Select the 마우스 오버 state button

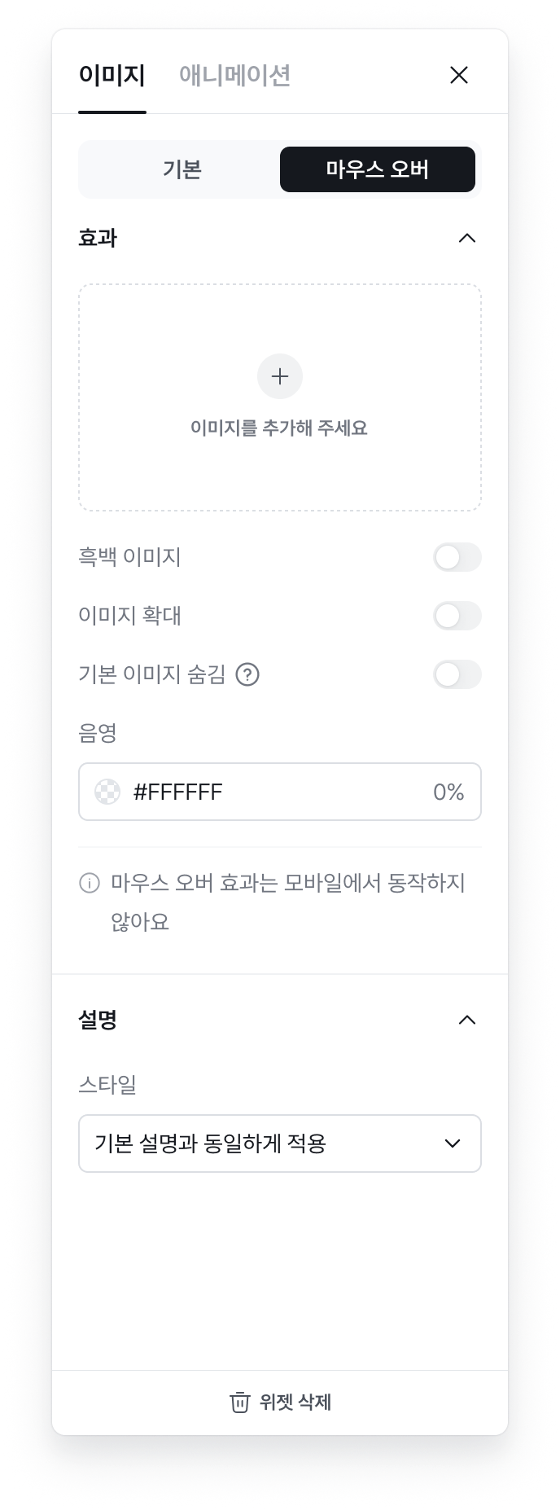click(x=378, y=169)
